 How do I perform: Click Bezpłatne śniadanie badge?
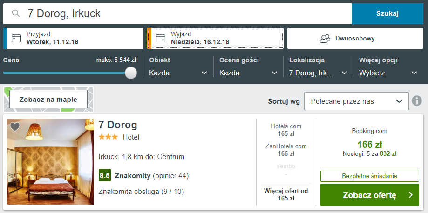click(370, 176)
